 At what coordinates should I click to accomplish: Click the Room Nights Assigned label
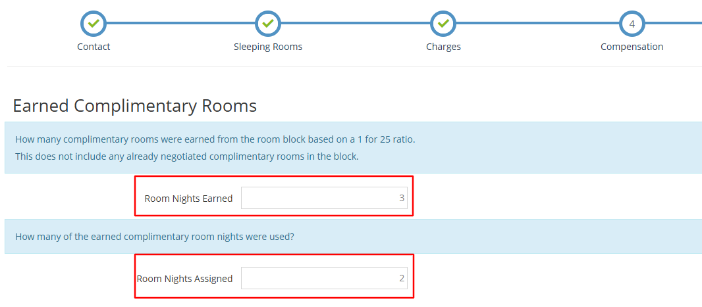pyautogui.click(x=184, y=279)
